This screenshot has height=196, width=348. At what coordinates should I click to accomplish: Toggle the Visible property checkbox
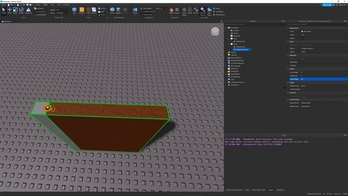[x=302, y=38]
